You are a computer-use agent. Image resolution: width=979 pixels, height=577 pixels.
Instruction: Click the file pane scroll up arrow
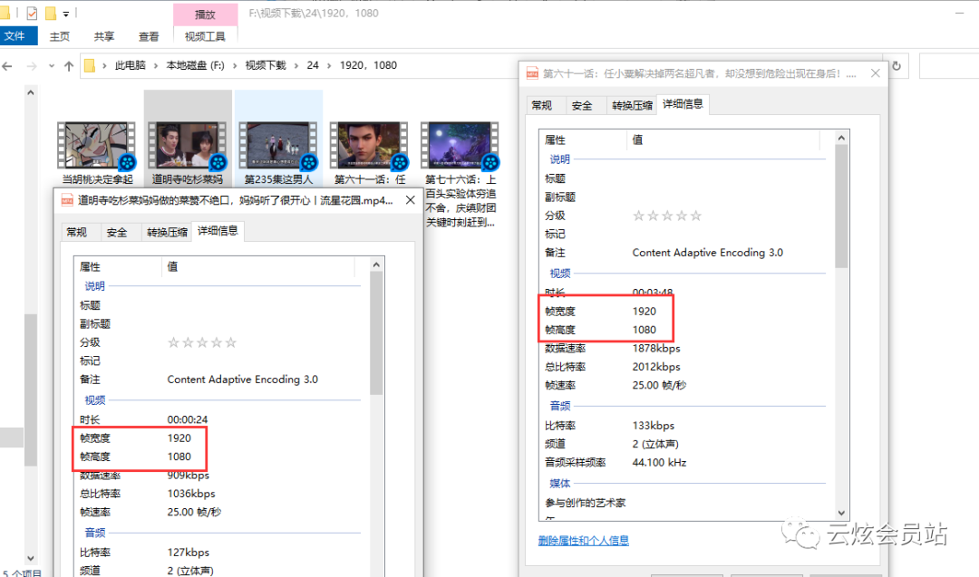pos(31,92)
